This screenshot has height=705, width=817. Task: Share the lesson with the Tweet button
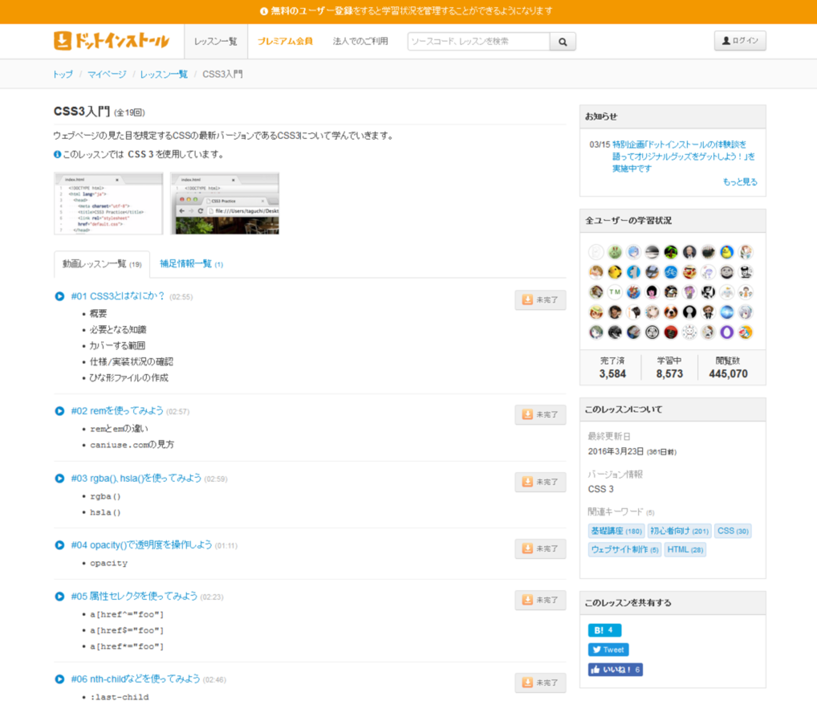[x=608, y=650]
